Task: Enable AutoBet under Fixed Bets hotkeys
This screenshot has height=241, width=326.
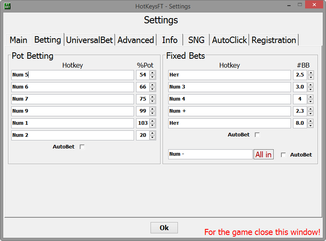Action: [x=257, y=135]
